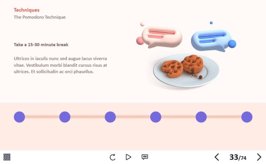
Task: Click the Pomodoro Technique subtitle
Action: click(x=40, y=17)
